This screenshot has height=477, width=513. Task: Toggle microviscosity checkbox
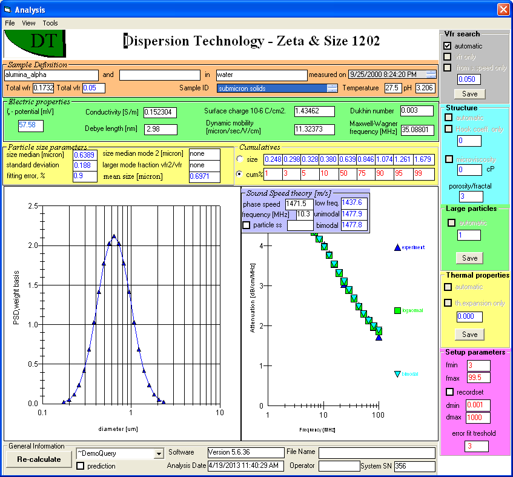point(449,159)
